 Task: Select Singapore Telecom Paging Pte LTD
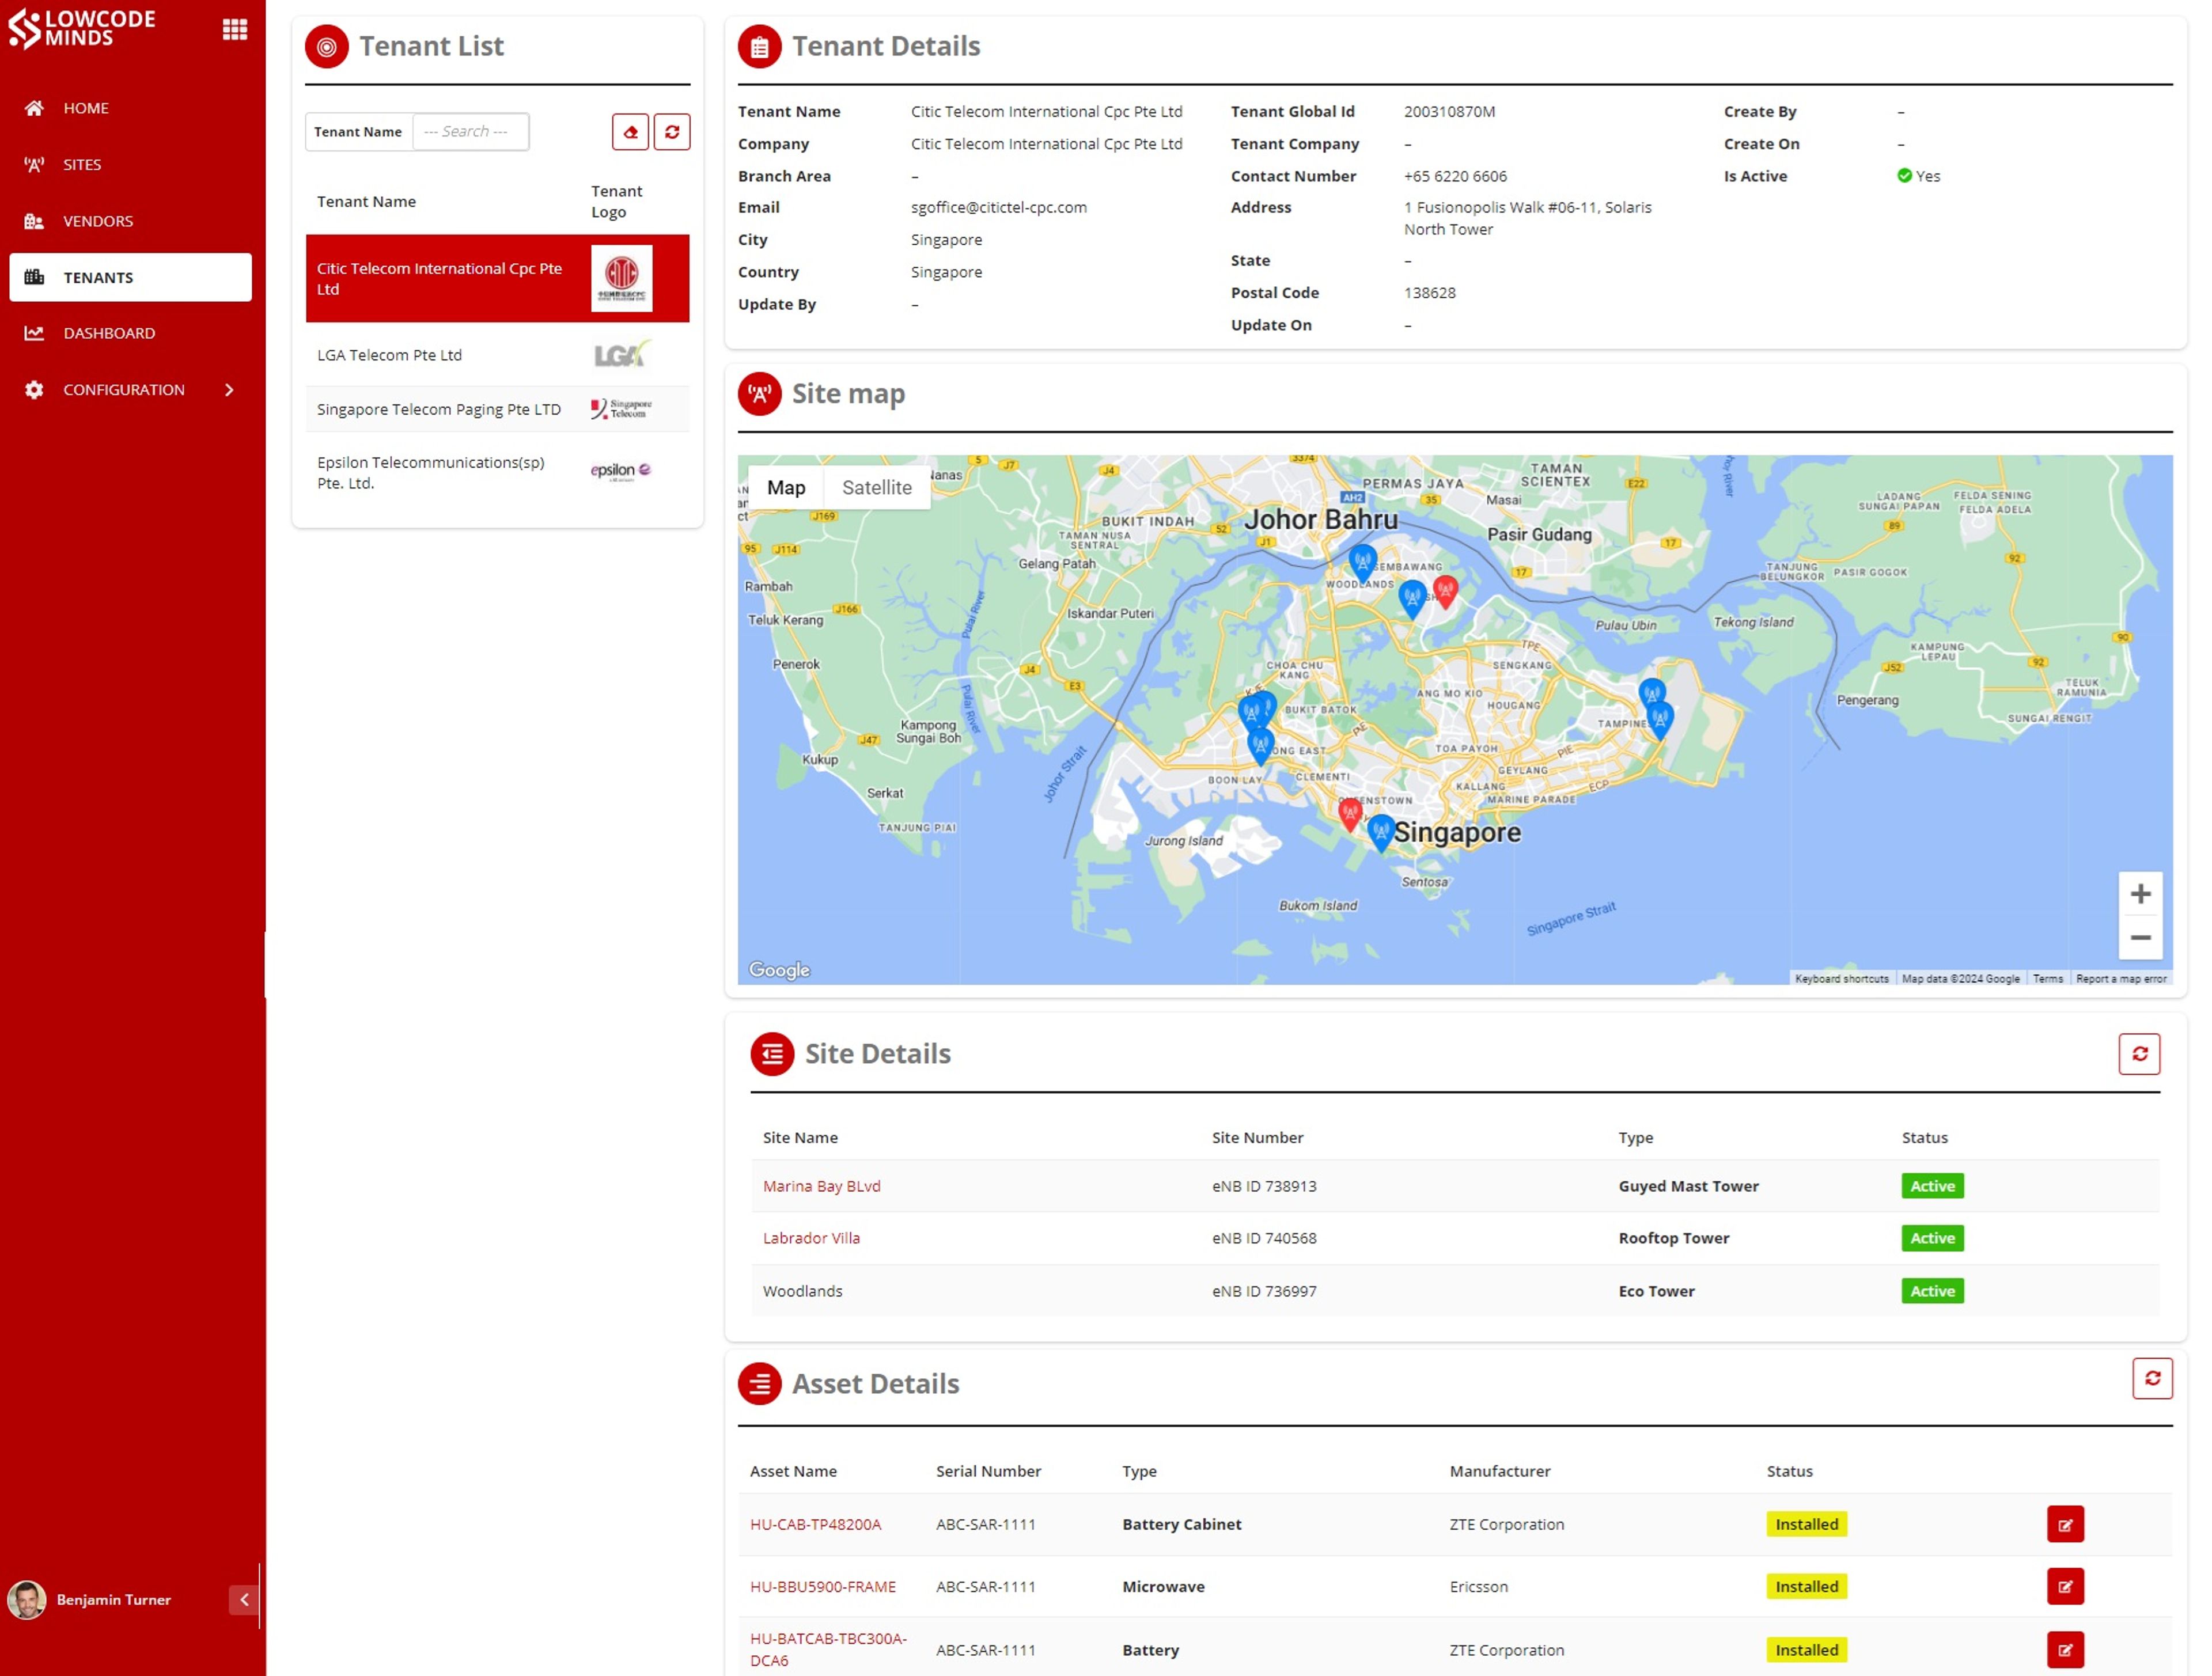point(497,410)
